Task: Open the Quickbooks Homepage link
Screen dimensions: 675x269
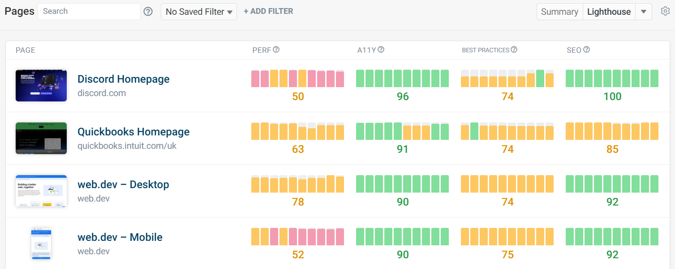Action: point(133,132)
